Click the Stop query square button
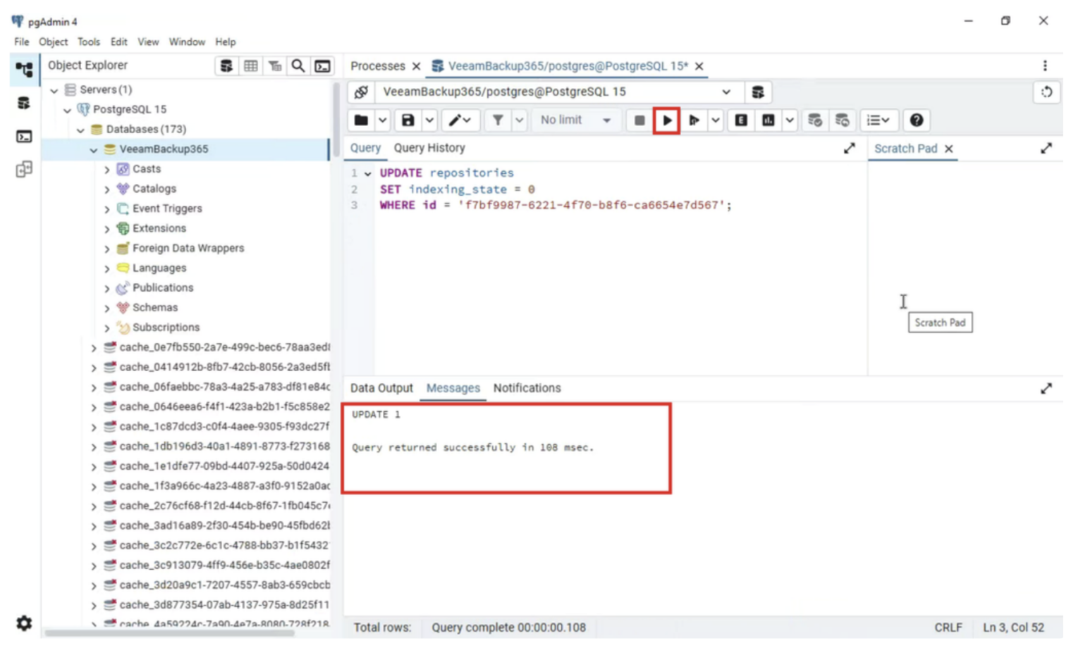The image size is (1083, 662). (x=639, y=120)
